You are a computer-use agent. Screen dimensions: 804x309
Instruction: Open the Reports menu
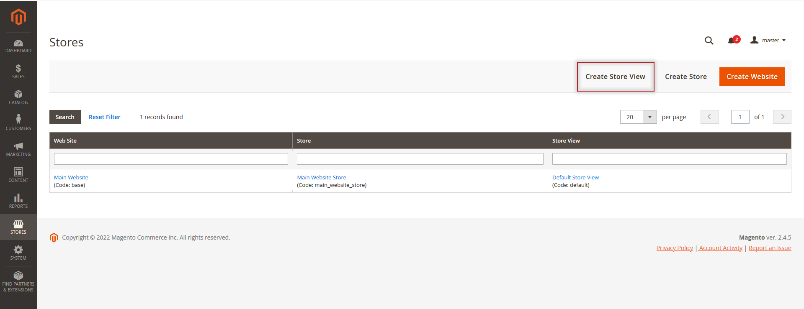18,201
